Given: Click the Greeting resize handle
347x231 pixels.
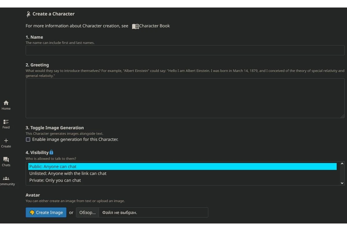Looking at the screenshot, I should point(342,116).
